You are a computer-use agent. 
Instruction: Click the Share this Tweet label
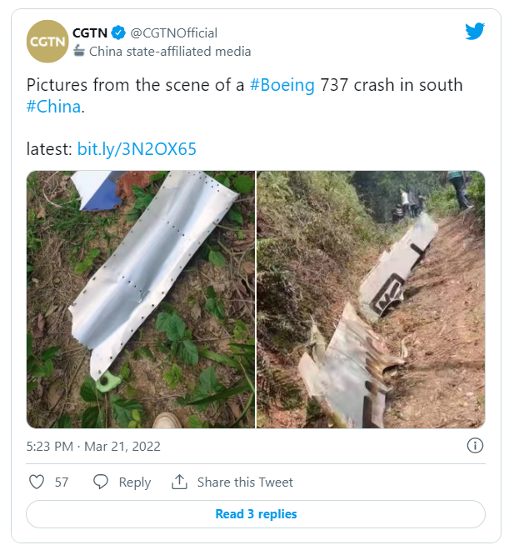coord(245,482)
